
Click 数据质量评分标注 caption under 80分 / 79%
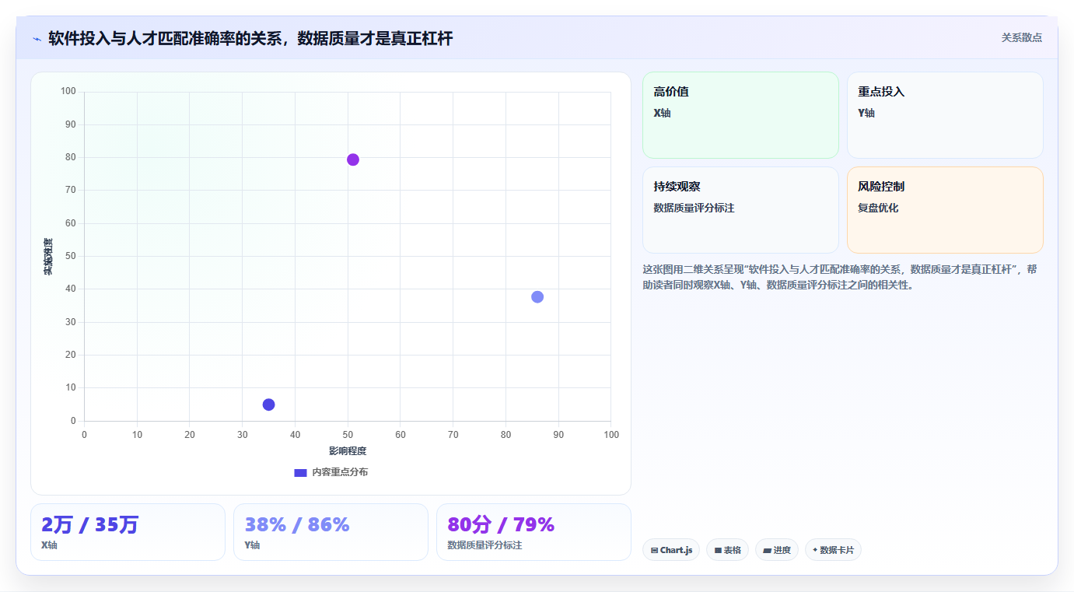click(485, 545)
